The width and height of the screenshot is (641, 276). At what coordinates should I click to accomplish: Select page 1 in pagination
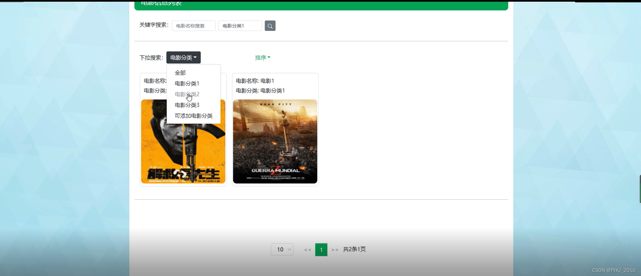click(321, 250)
